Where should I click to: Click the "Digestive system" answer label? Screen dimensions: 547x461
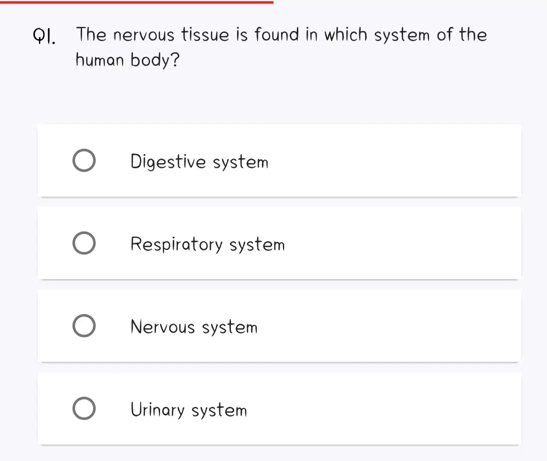click(199, 162)
